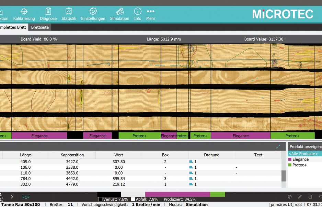Image resolution: width=322 pixels, height=207 pixels.
Task: Click the cut list vertical scrollbar
Action: [x=284, y=176]
